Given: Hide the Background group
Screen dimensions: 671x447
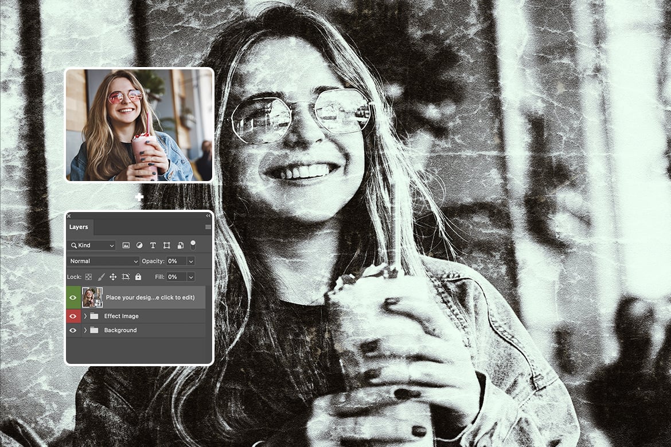Looking at the screenshot, I should [73, 330].
